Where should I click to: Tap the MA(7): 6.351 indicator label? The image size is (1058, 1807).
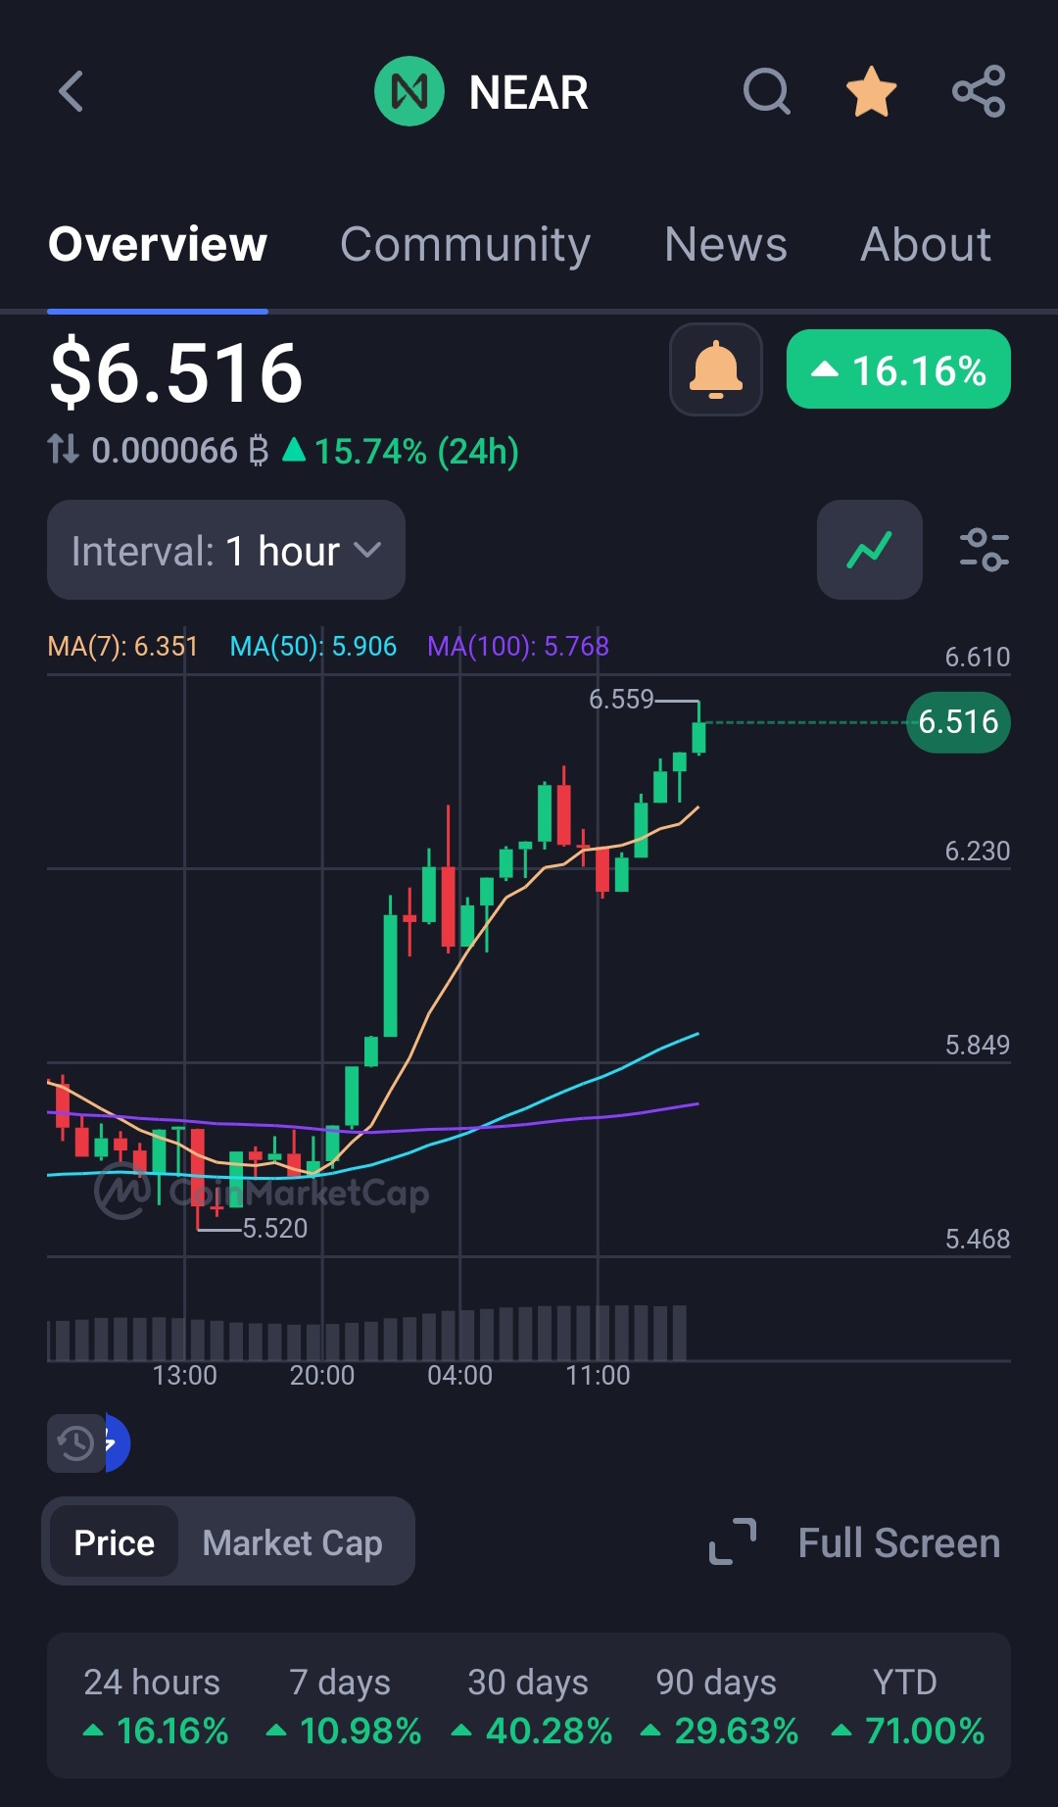click(x=122, y=647)
